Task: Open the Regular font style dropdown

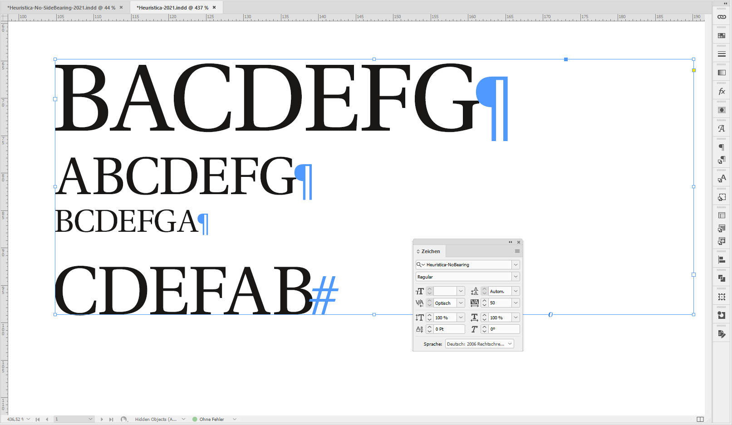Action: 516,276
